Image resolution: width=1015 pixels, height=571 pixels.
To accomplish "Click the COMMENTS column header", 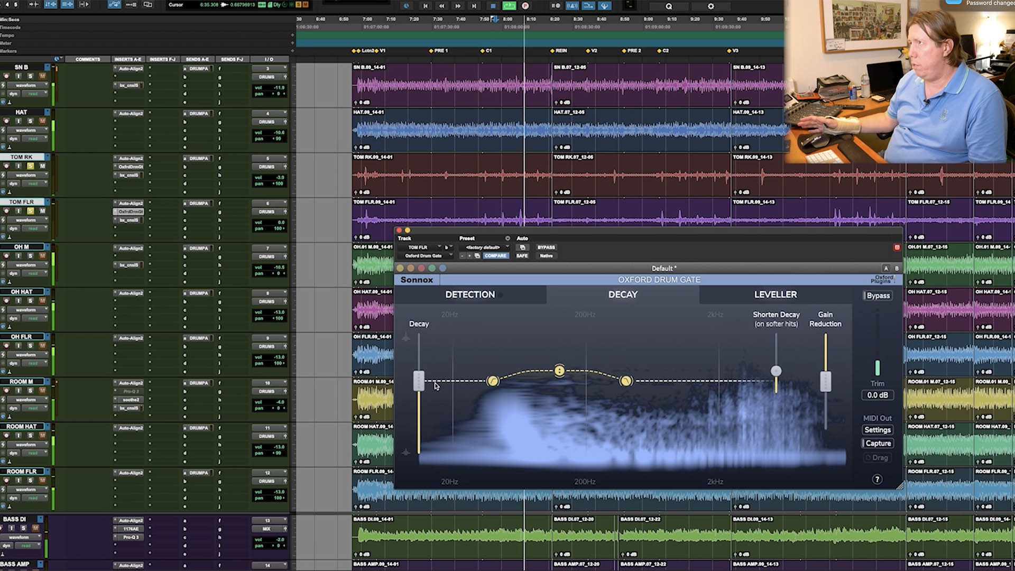I will (x=88, y=59).
